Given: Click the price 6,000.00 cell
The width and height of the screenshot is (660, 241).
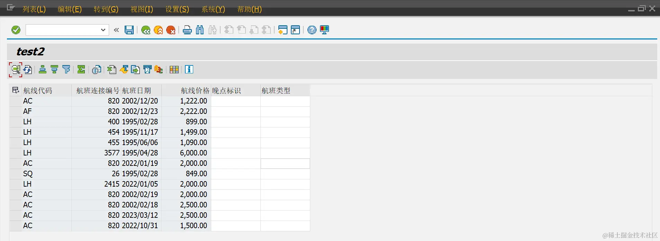Looking at the screenshot, I should coord(186,153).
